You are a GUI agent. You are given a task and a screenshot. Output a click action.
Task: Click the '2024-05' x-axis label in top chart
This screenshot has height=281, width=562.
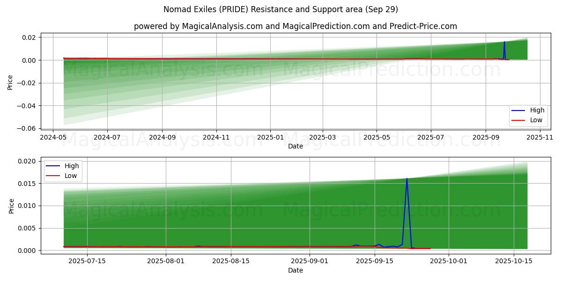[x=53, y=137]
